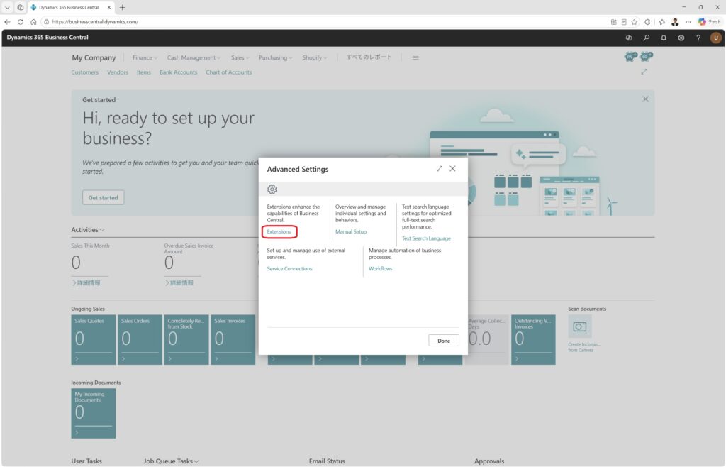Open the split screen icon in address bar
726x467 pixels.
pos(613,22)
